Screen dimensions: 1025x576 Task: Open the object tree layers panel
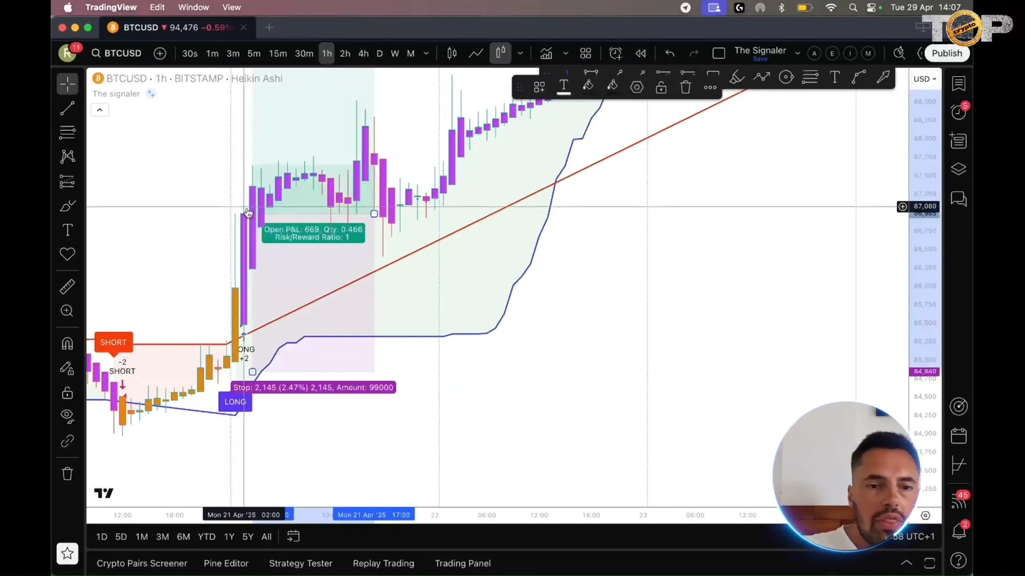coord(959,170)
